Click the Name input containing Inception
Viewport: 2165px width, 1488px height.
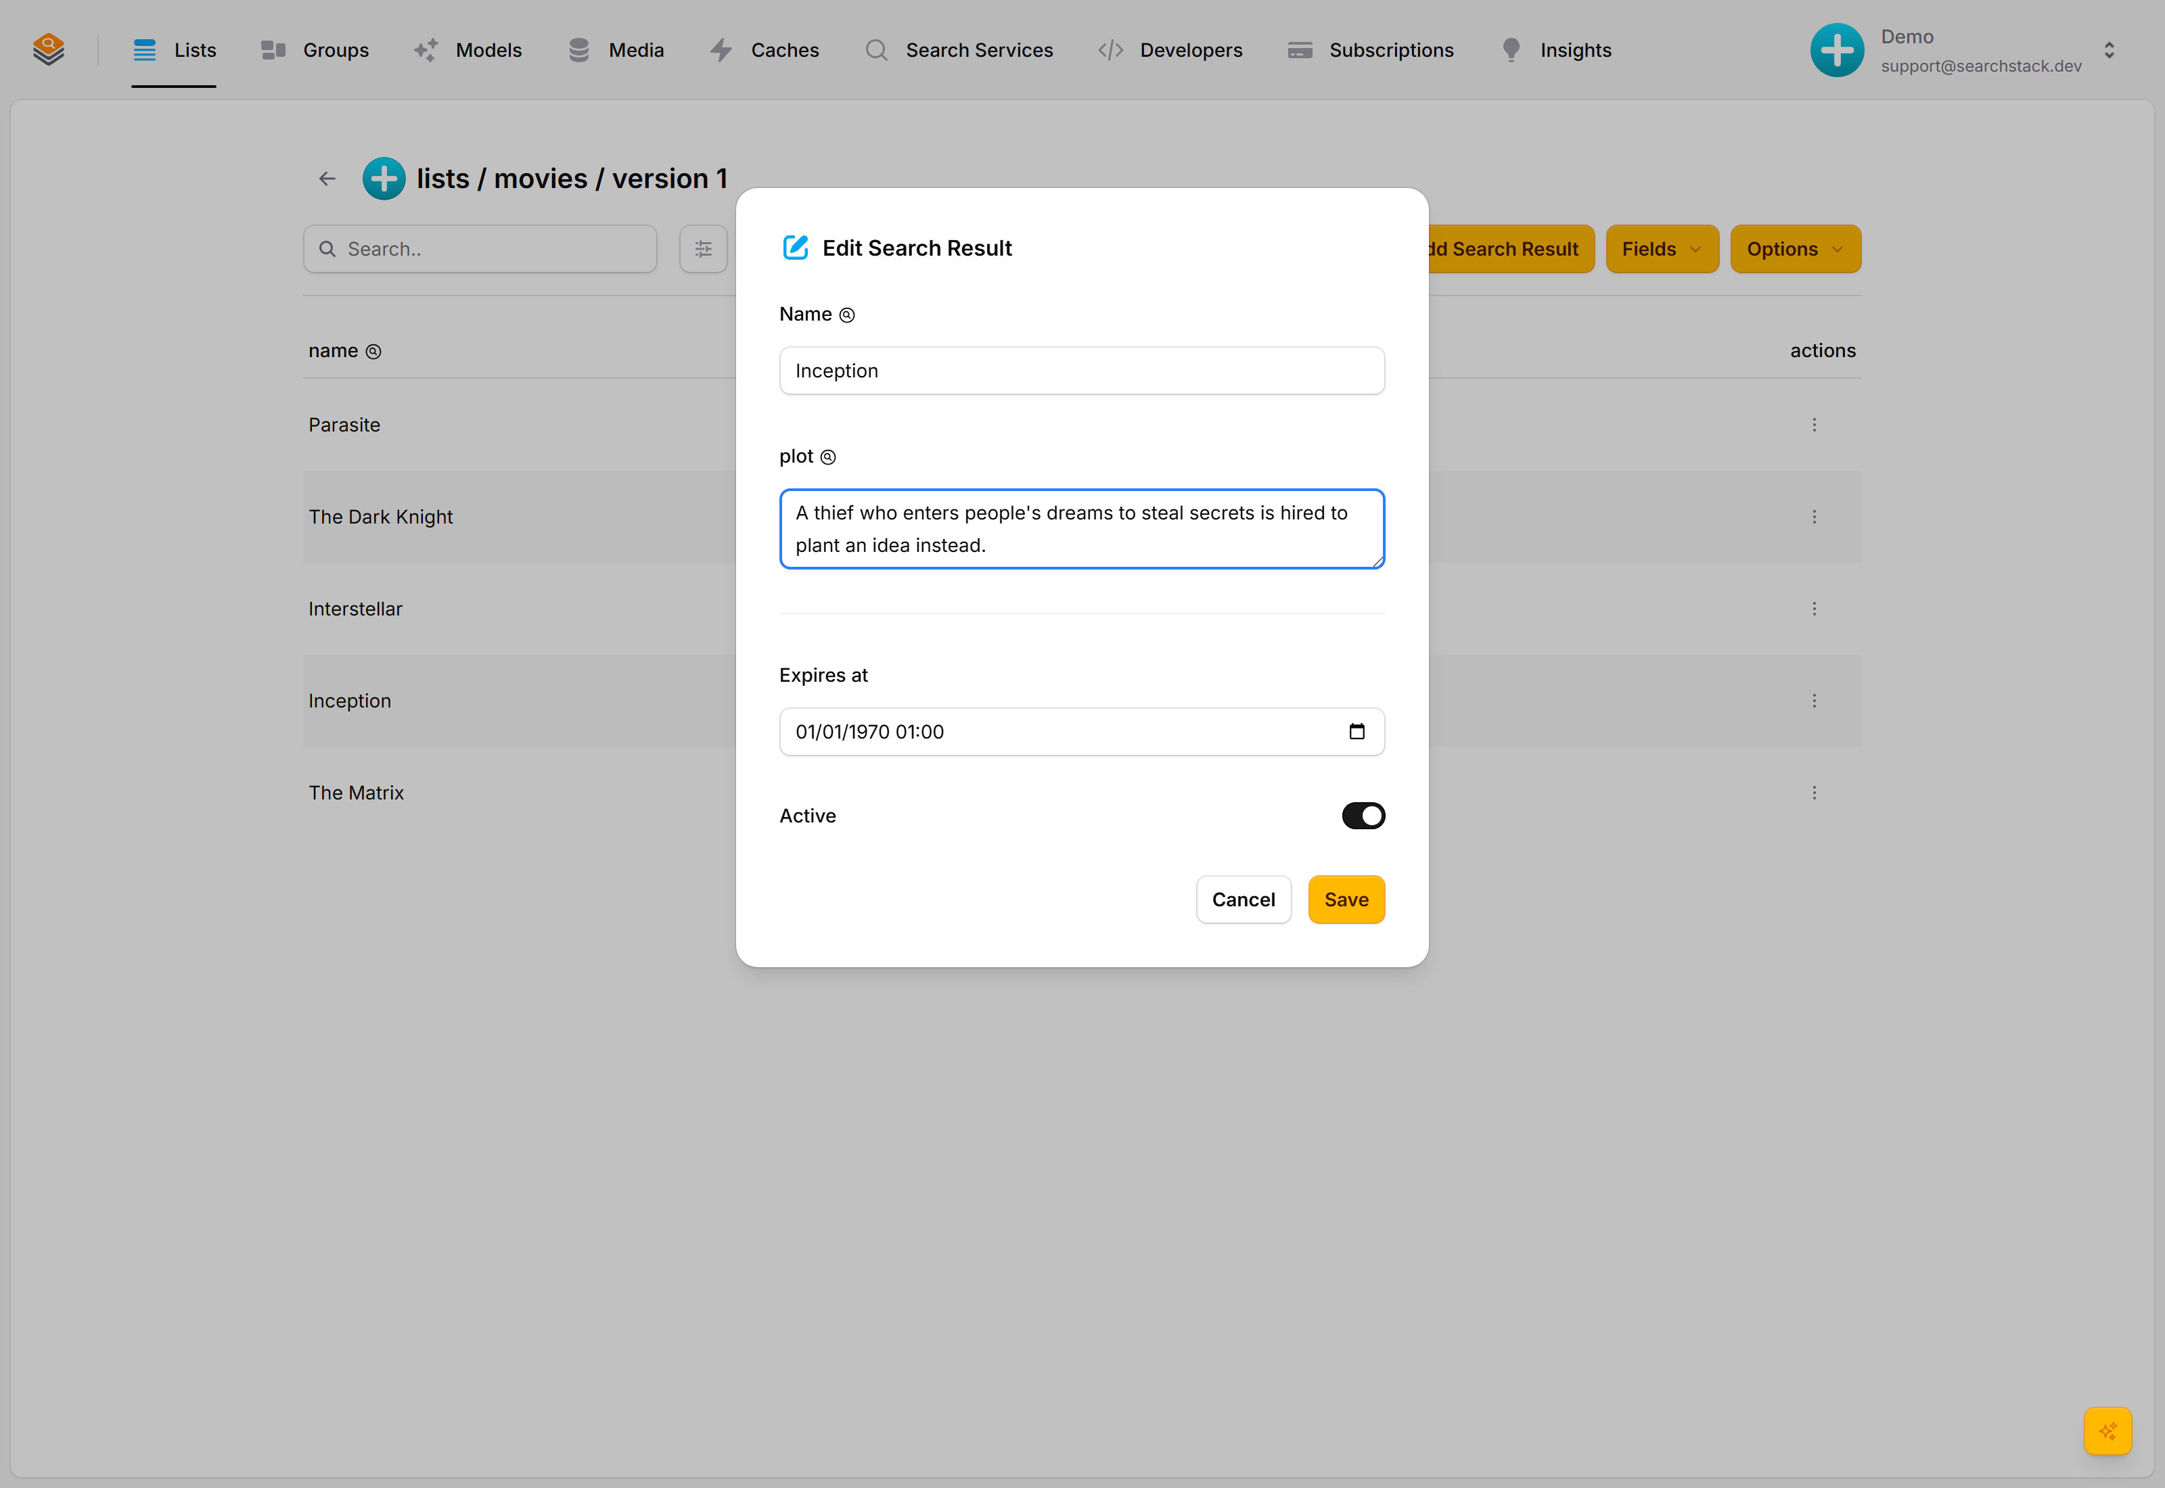coord(1082,371)
